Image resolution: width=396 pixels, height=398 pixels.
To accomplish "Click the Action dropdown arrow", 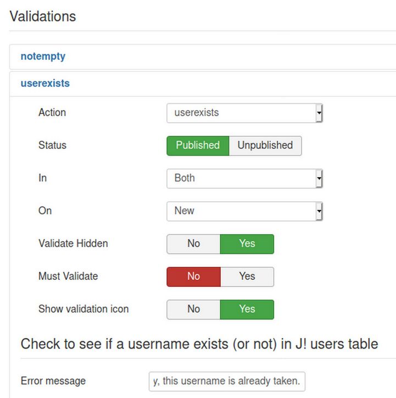I will (319, 113).
